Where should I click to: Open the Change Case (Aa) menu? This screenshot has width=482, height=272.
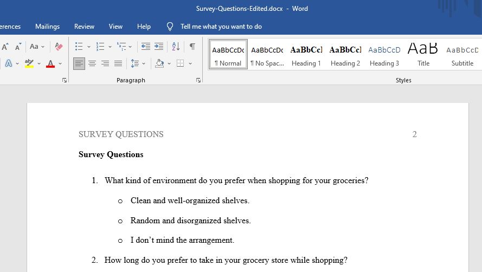37,47
